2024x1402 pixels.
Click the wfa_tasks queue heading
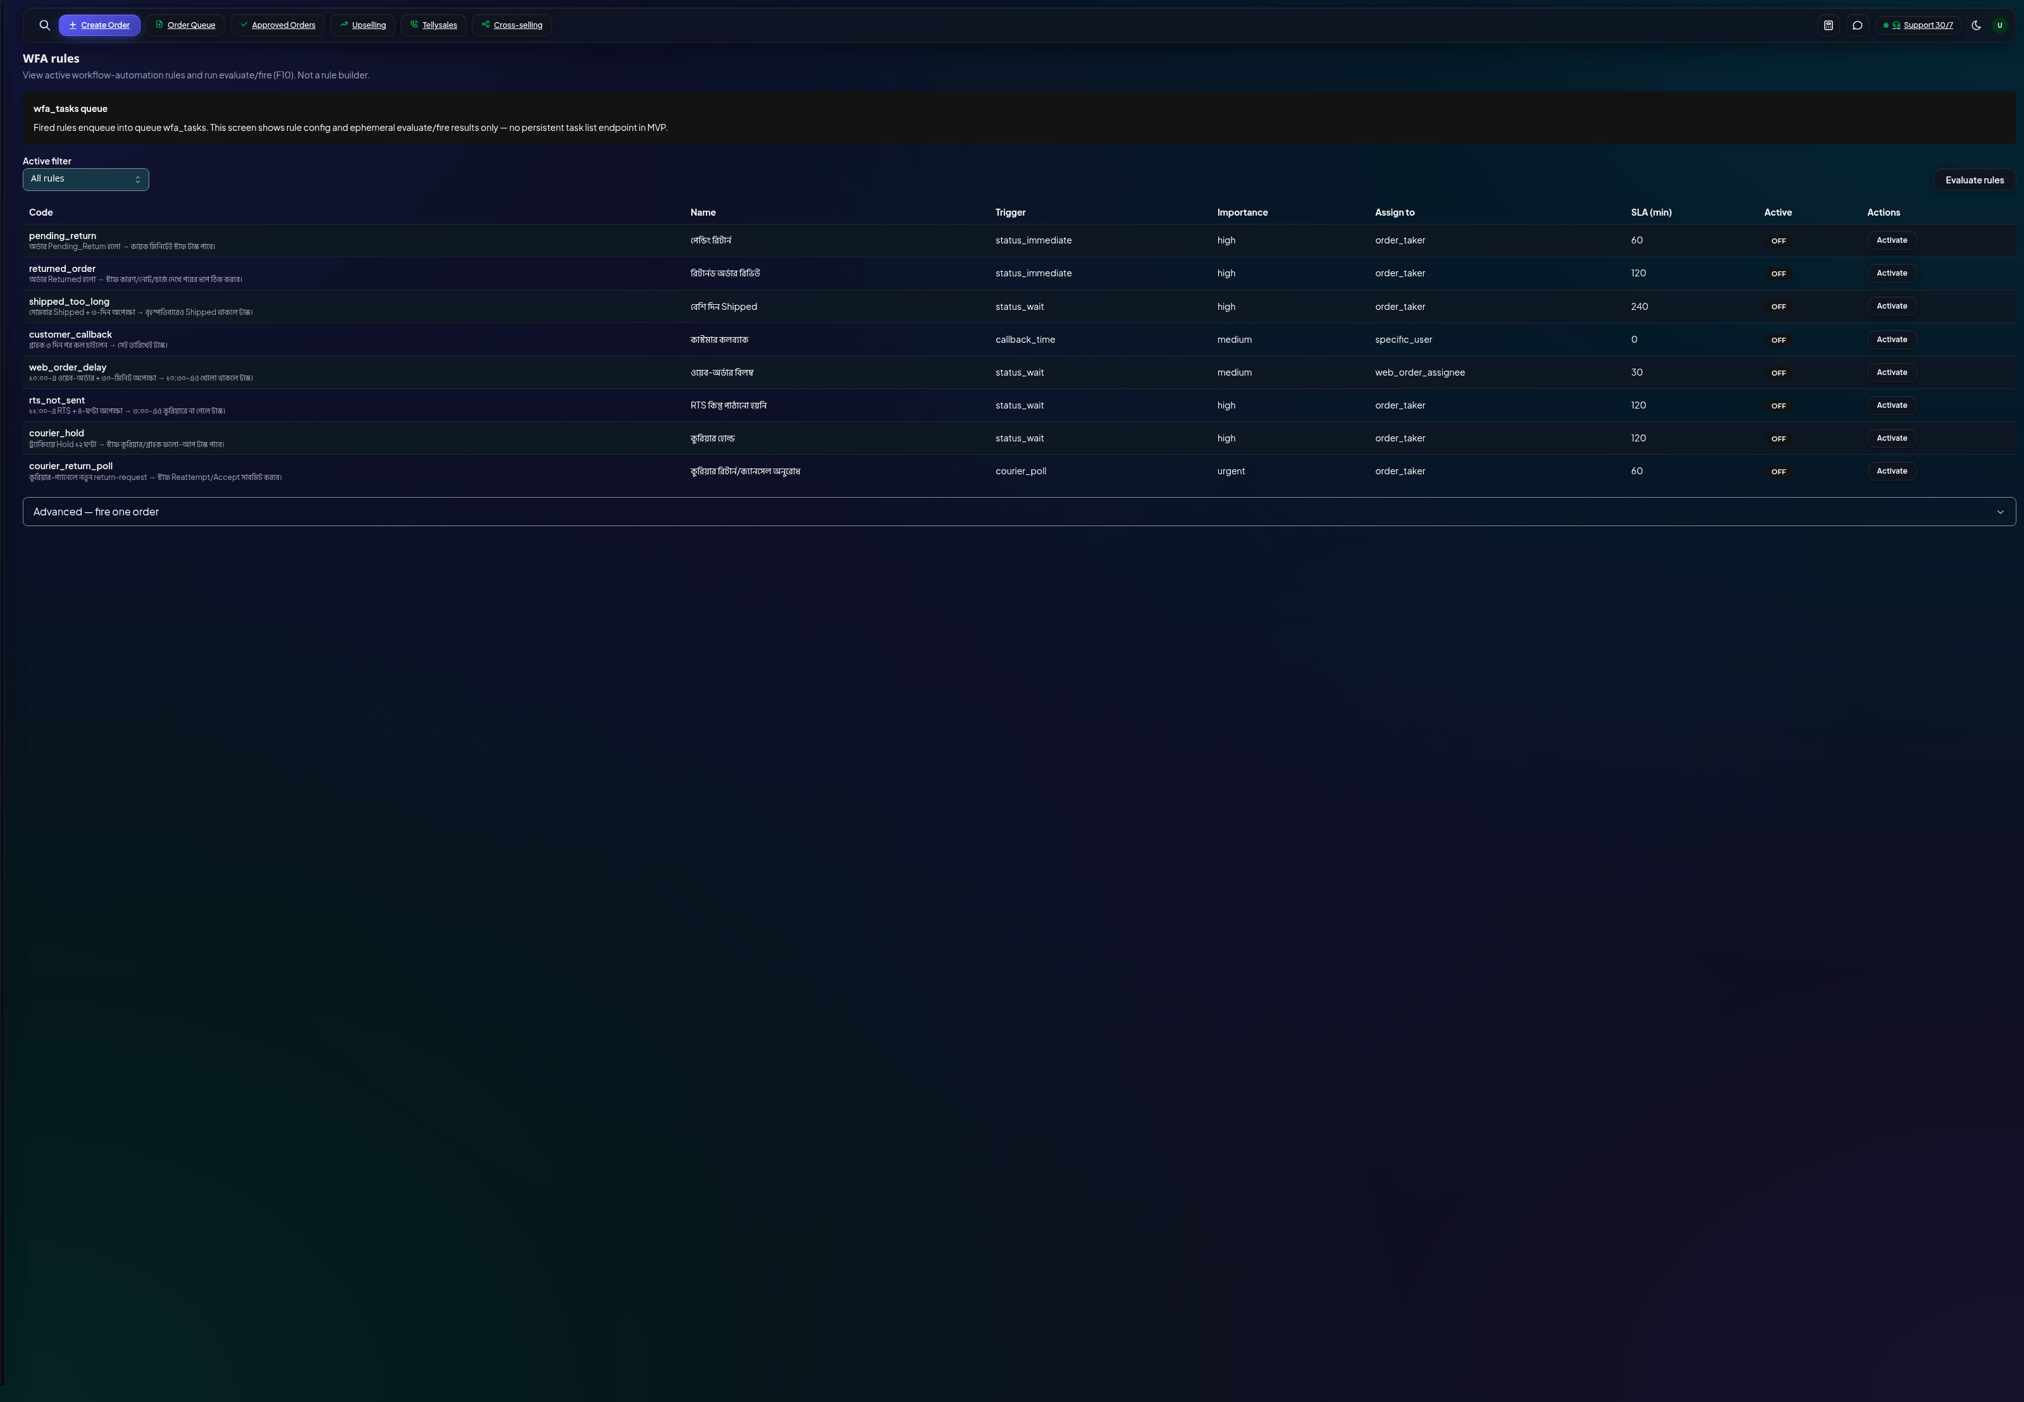(x=70, y=109)
